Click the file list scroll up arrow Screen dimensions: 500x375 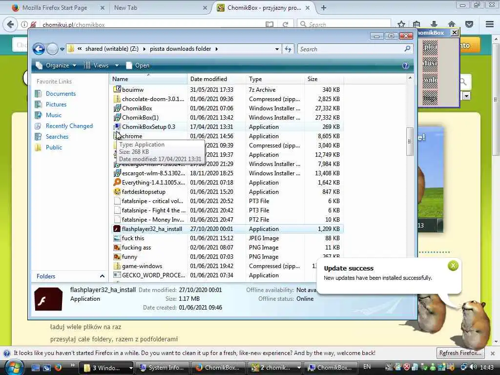(410, 78)
